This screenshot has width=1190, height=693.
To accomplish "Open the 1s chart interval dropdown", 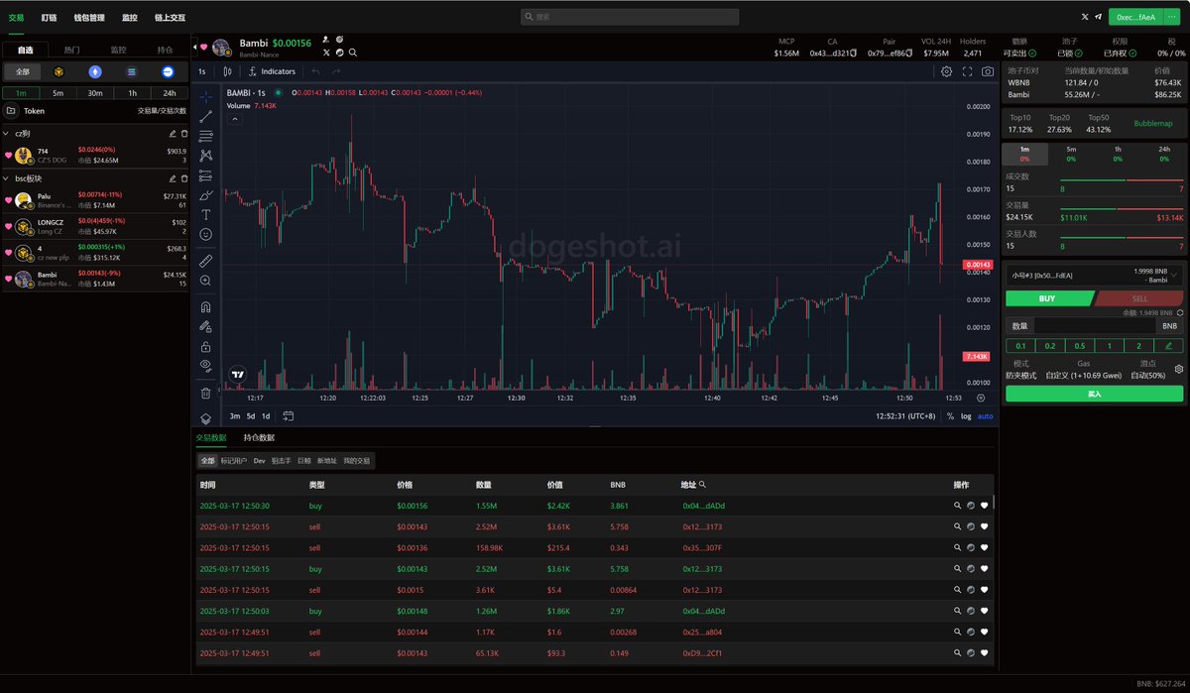I will coord(202,71).
